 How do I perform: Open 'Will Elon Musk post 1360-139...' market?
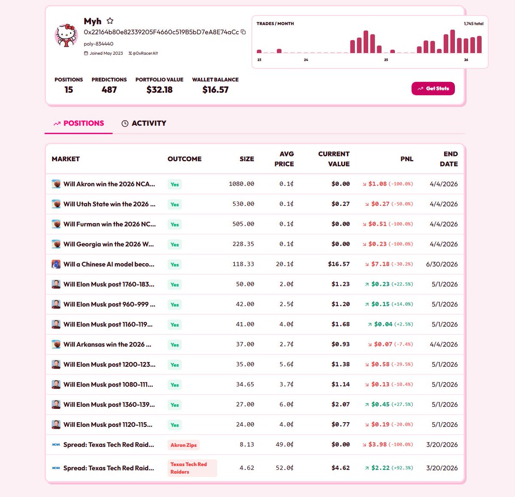[109, 405]
